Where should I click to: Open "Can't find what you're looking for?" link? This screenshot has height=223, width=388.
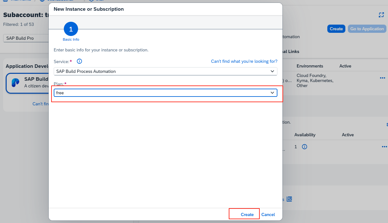coord(244,61)
